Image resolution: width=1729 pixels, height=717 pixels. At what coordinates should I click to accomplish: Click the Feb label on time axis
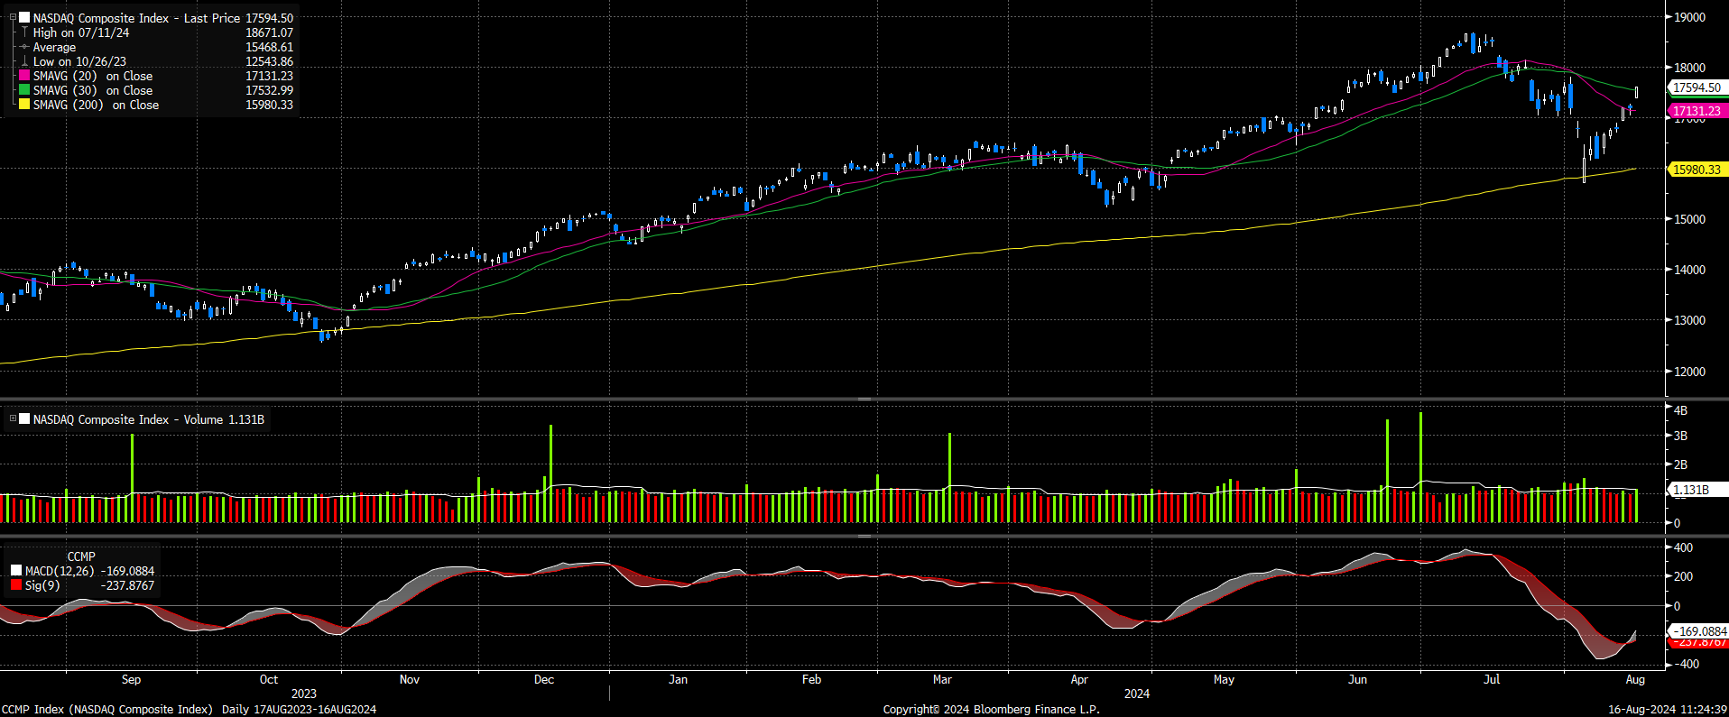click(x=811, y=679)
